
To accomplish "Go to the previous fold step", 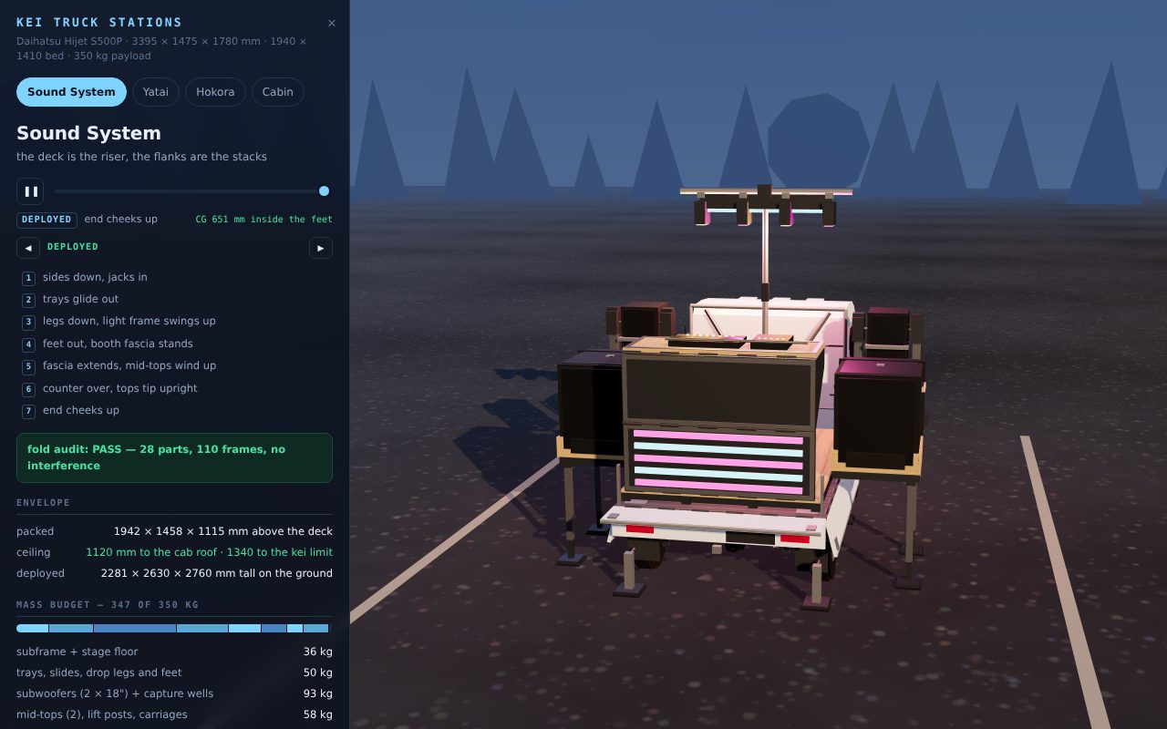I will click(x=28, y=248).
